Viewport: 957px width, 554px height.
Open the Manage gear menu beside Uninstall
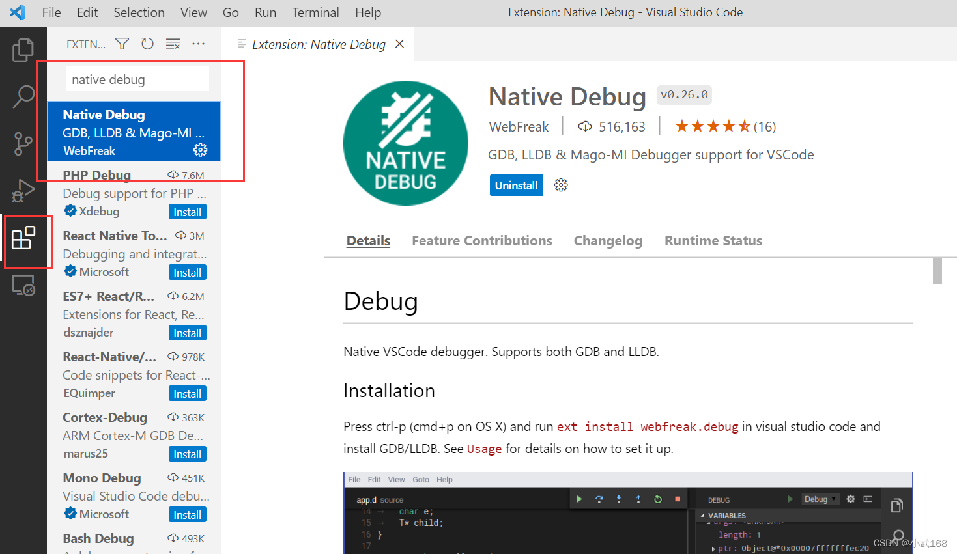[x=560, y=185]
